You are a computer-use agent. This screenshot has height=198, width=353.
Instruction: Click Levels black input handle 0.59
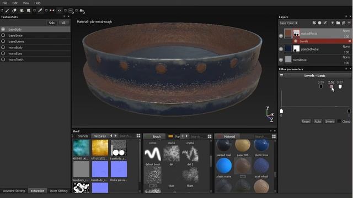point(321,87)
